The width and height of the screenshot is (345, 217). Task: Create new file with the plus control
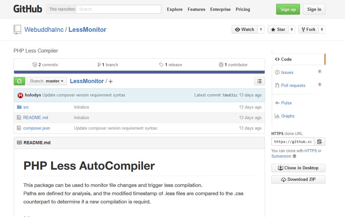[110, 81]
